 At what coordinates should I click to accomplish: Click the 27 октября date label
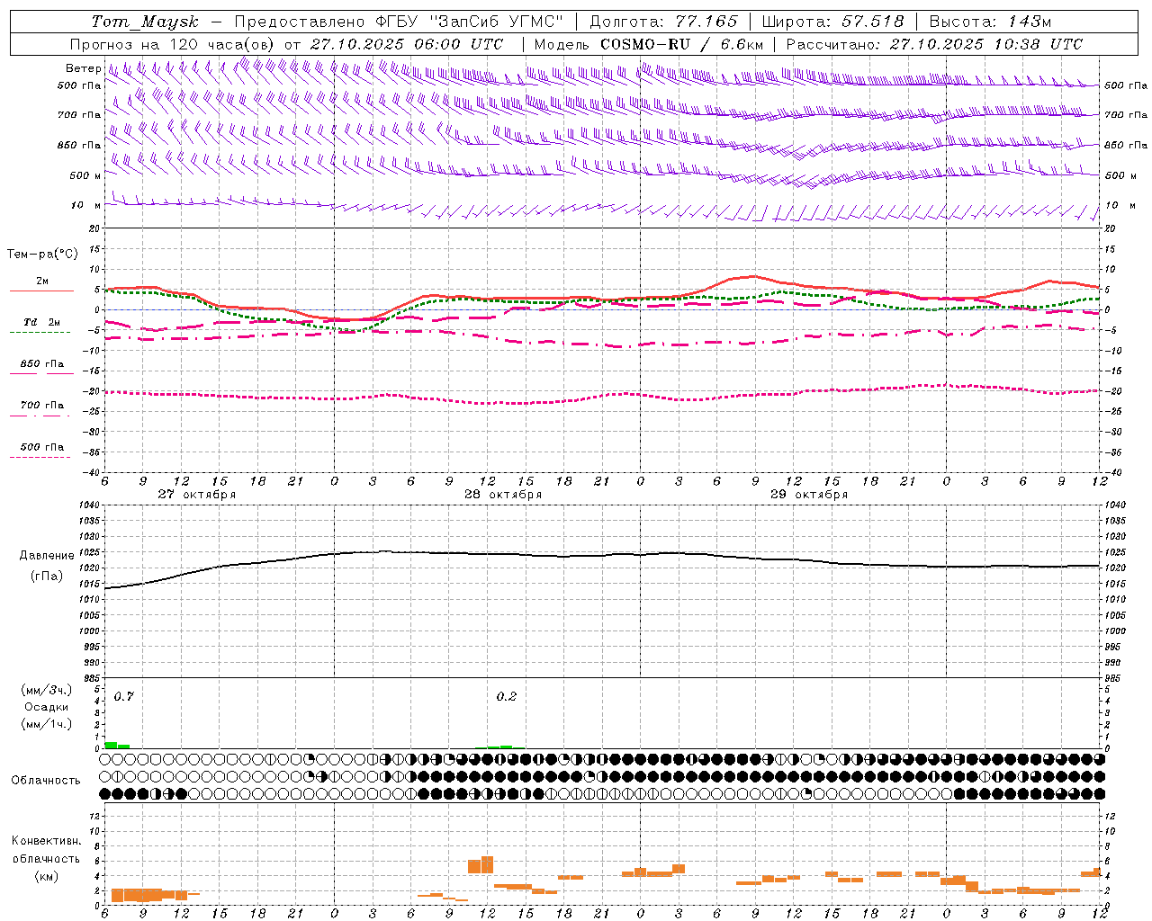pyautogui.click(x=197, y=495)
